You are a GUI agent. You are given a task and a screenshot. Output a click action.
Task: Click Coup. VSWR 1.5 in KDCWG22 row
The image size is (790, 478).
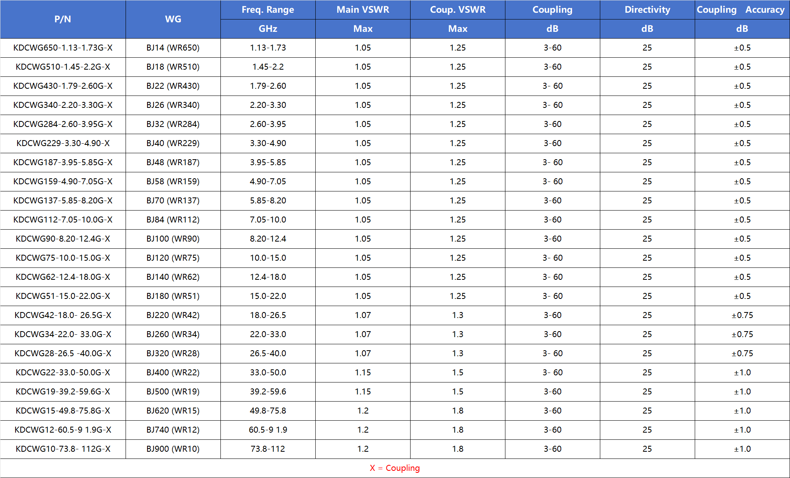[x=458, y=373]
